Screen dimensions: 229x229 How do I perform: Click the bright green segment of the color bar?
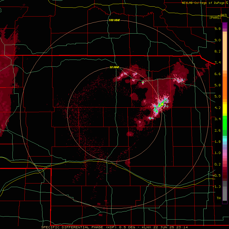(x=225, y=123)
